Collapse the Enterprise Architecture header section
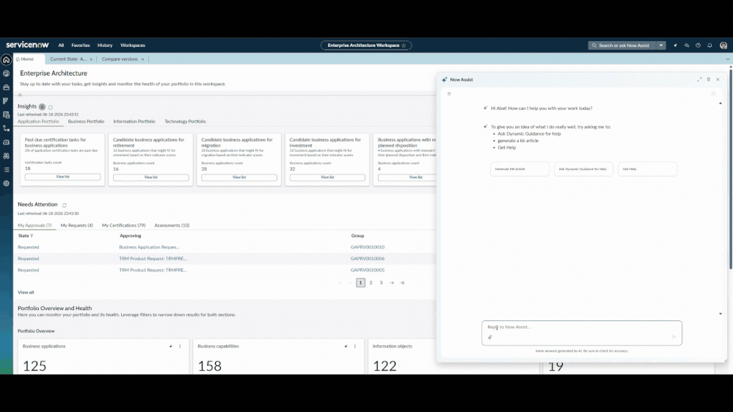Screen dimensions: 733x412 pyautogui.click(x=20, y=95)
